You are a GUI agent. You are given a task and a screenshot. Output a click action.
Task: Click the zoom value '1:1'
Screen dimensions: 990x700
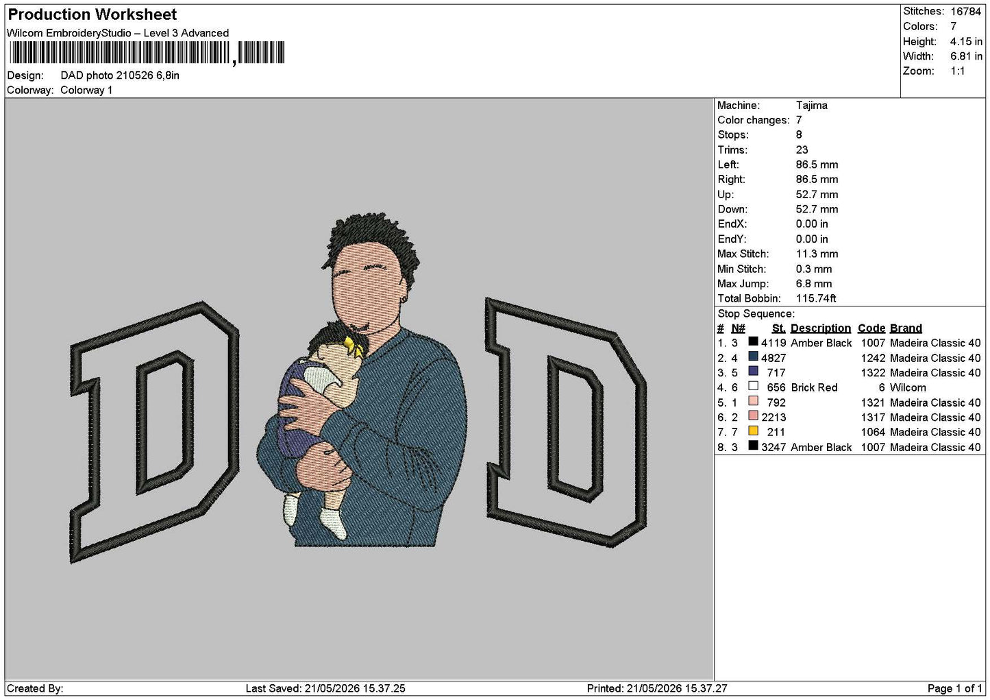pyautogui.click(x=958, y=71)
